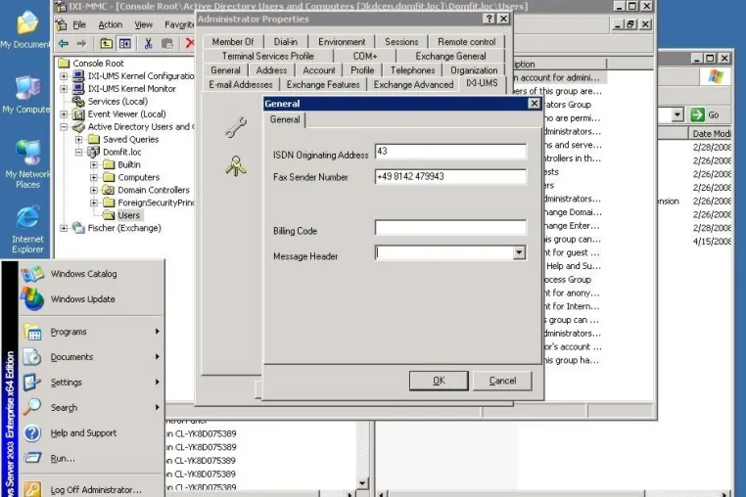Expand the Builtin folder node

[94, 164]
